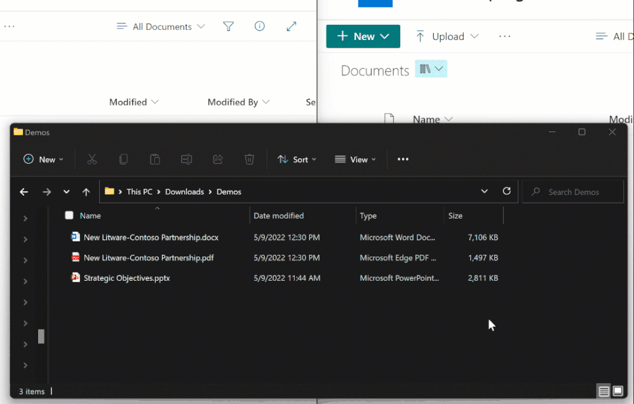Open the Modified By column dropdown
The width and height of the screenshot is (634, 404).
tap(239, 102)
